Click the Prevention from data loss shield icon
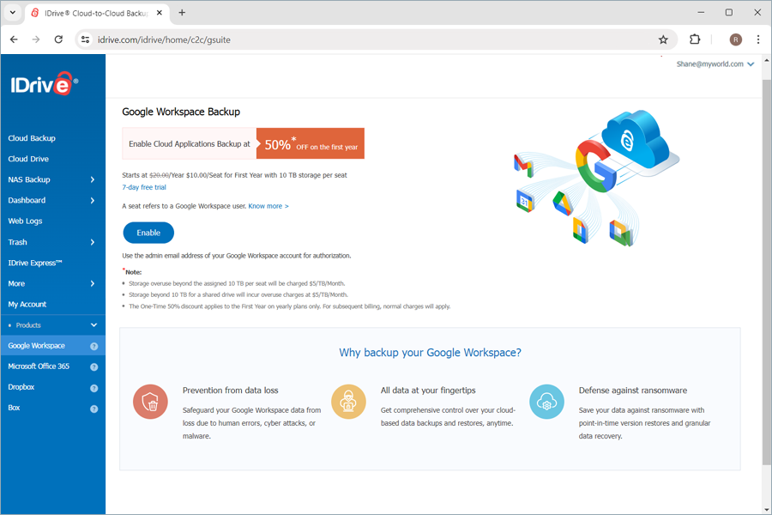The width and height of the screenshot is (772, 515). coord(150,402)
